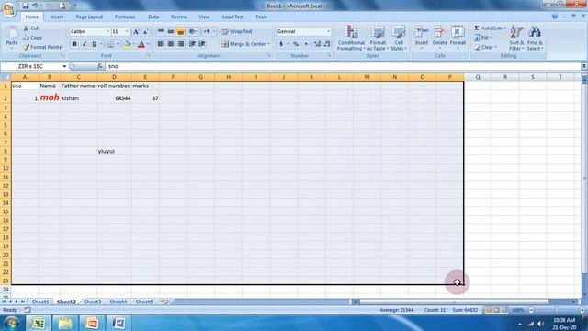Undo the last action
Screen dimensions: 588x331
tap(35, 6)
